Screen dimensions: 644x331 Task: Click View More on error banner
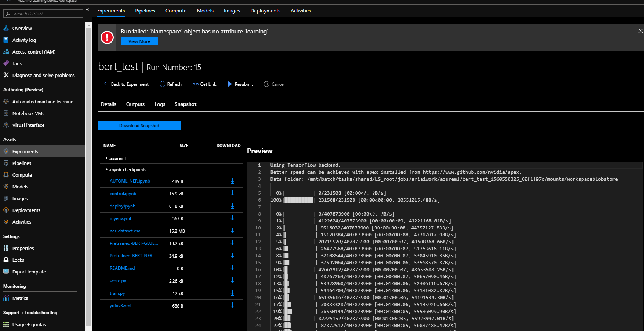click(139, 41)
